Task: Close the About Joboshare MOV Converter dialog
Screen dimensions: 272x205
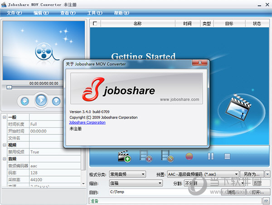Action: (x=200, y=62)
